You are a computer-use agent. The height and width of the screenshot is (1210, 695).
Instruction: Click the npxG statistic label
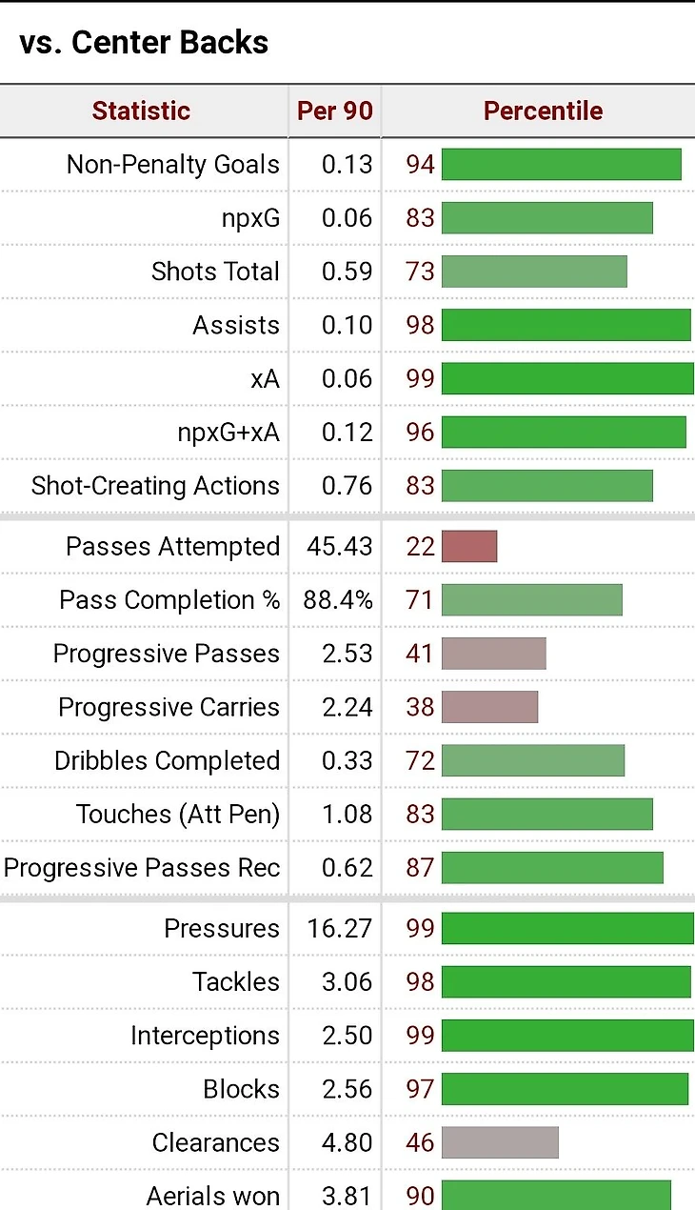[250, 219]
